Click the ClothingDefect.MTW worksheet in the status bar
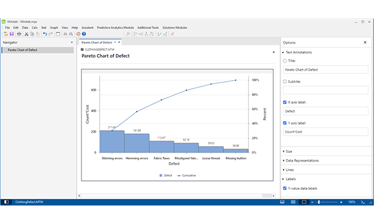374x224 pixels. (x=29, y=202)
